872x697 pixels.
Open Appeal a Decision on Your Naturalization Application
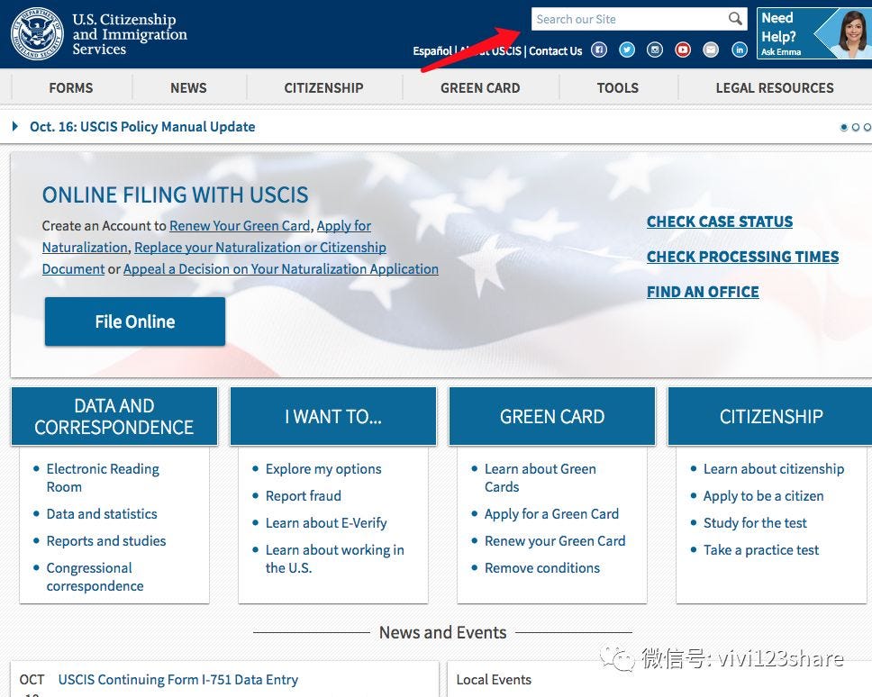coord(281,269)
